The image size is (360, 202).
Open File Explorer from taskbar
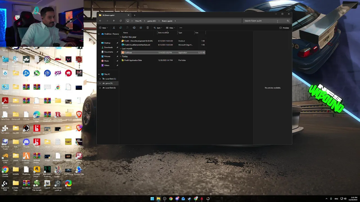158,199
